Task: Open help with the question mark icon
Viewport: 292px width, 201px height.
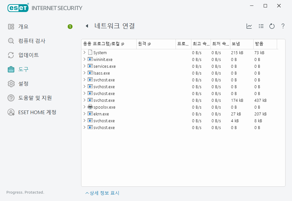Action: pyautogui.click(x=283, y=26)
